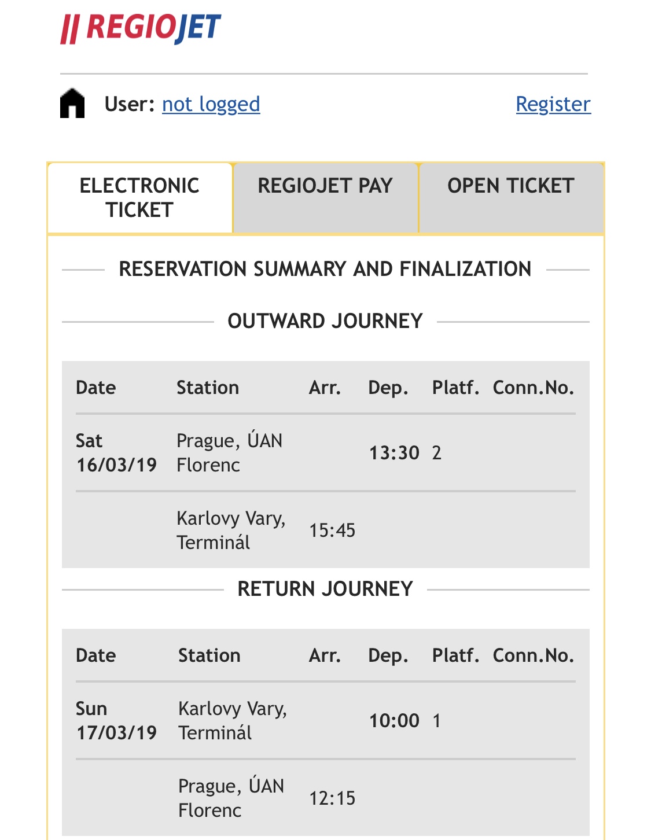Switch to the Electronic Ticket tab

coord(139,198)
